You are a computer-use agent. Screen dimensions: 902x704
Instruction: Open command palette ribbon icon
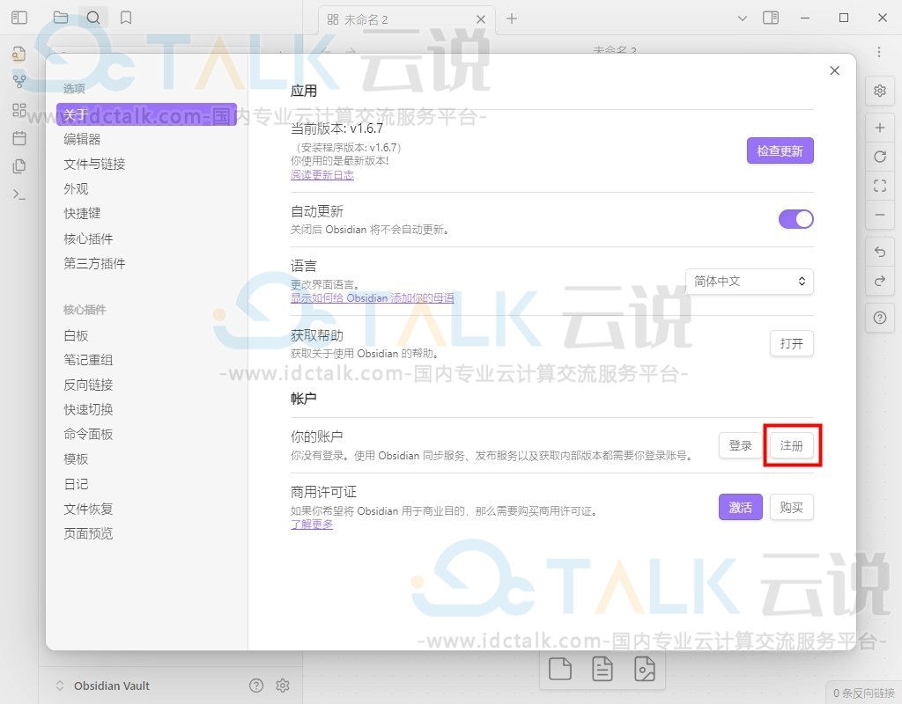pos(19,194)
